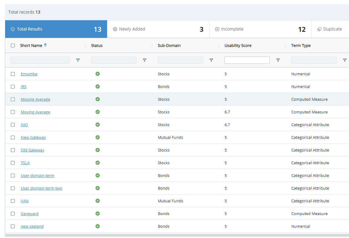This screenshot has height=238, width=349.
Task: Click 6.7 score in NIO row
Action: 227,125
